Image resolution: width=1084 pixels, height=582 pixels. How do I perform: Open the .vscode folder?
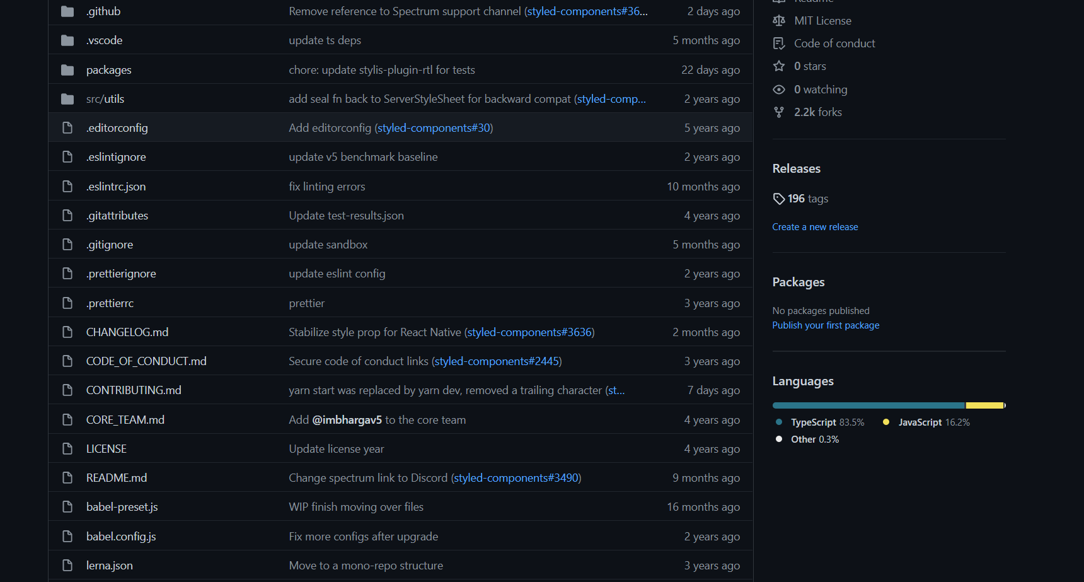pyautogui.click(x=105, y=40)
